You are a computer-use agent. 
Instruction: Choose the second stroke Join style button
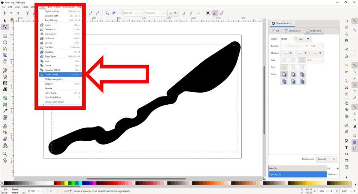[293, 60]
